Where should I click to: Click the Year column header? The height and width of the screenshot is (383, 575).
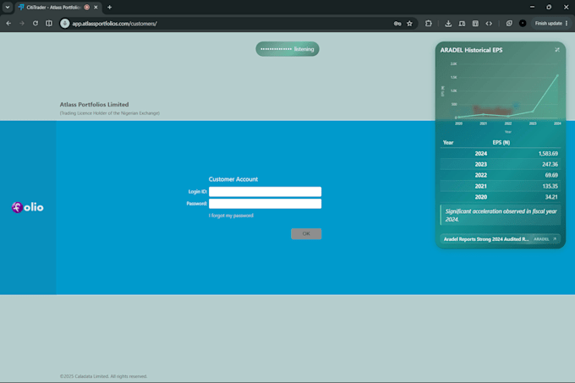point(448,143)
